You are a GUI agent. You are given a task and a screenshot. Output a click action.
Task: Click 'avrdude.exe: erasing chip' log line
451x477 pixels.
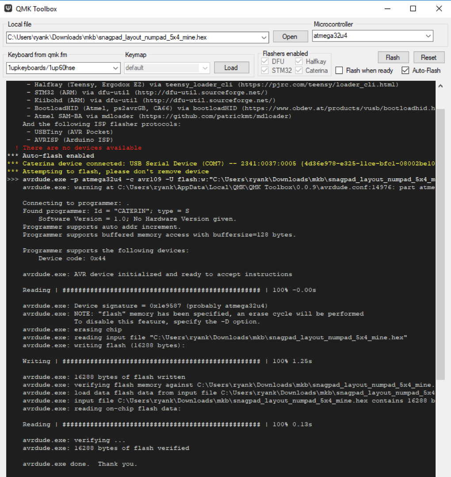[x=72, y=329]
